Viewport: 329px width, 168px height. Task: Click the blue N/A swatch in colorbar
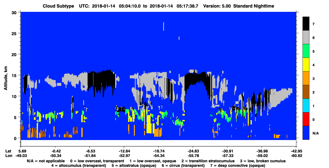306,133
